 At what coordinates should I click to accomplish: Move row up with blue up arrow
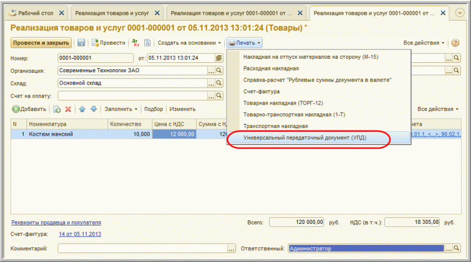(82, 109)
